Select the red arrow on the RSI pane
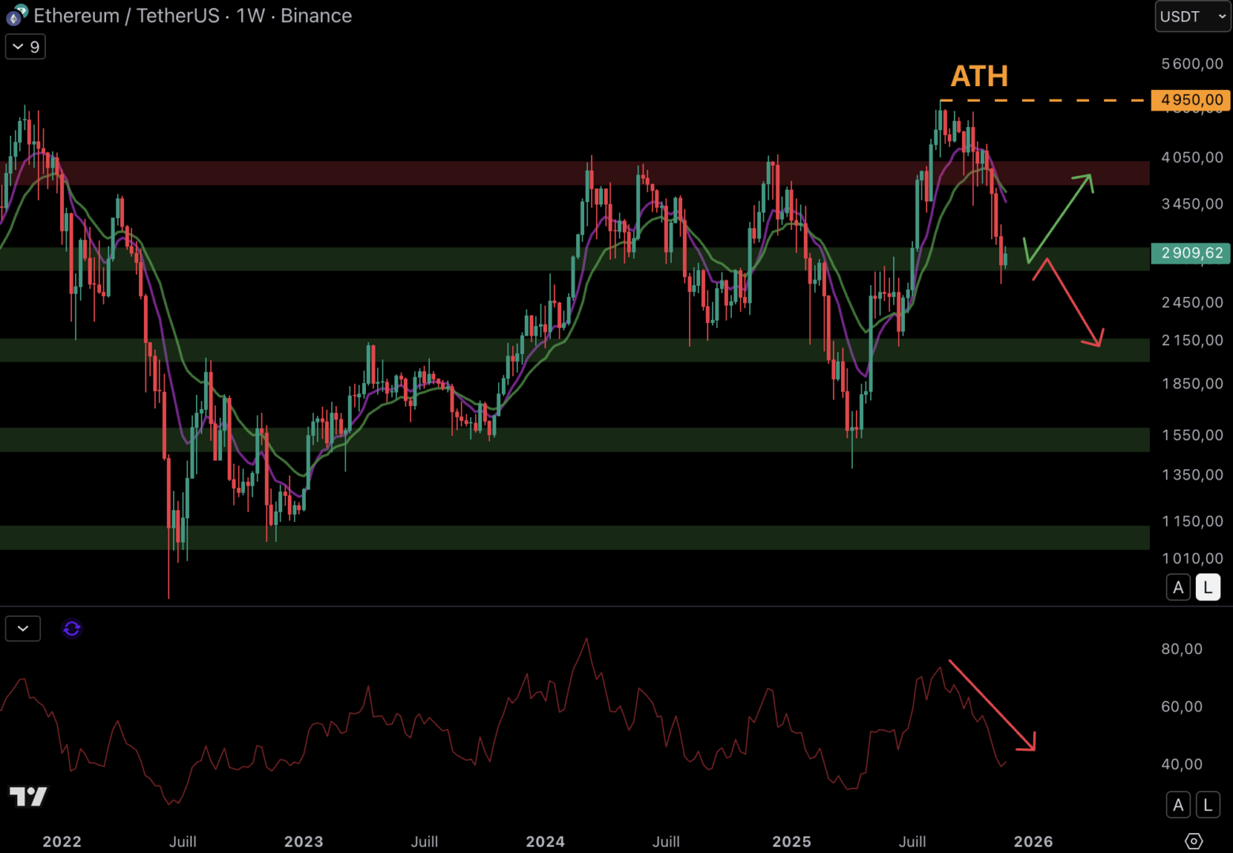1233x853 pixels. pos(992,705)
